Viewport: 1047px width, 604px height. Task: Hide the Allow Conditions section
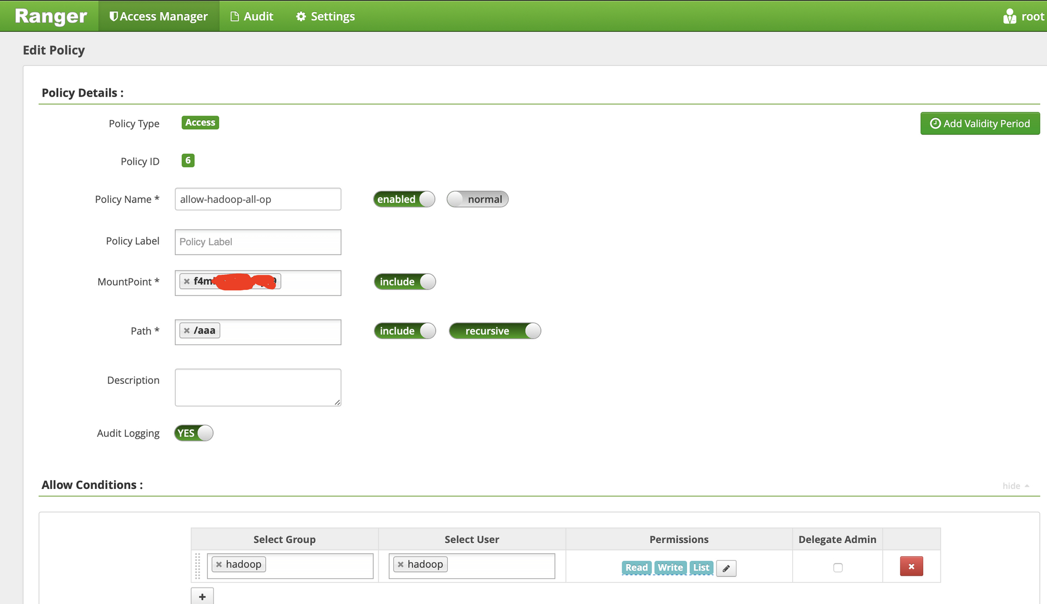click(x=1015, y=486)
